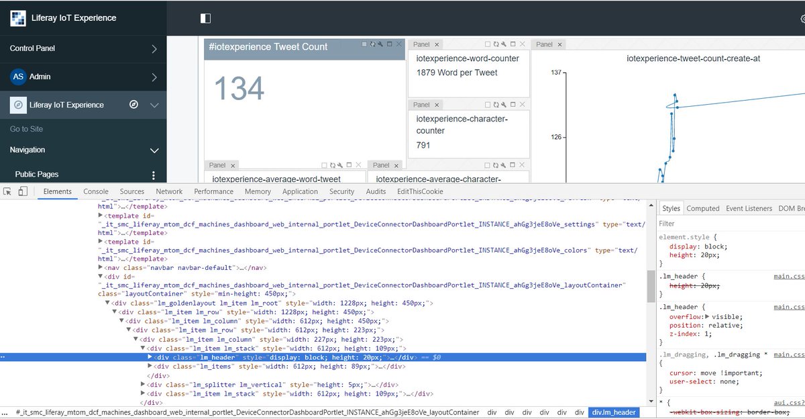Open wrench settings of average-character panel

click(504, 165)
